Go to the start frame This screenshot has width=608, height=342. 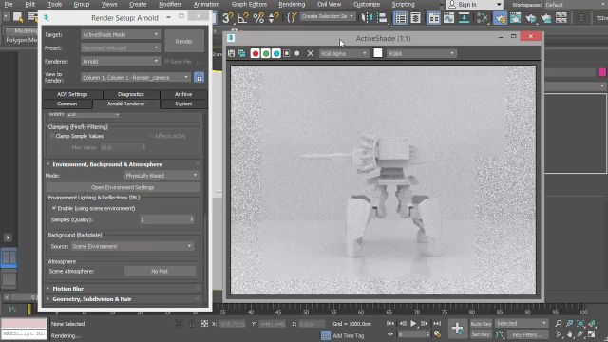tap(390, 323)
